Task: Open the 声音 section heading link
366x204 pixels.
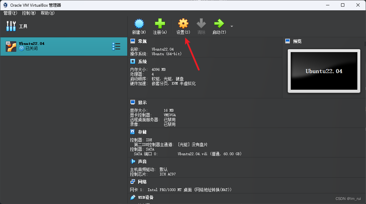Action: tap(143, 161)
